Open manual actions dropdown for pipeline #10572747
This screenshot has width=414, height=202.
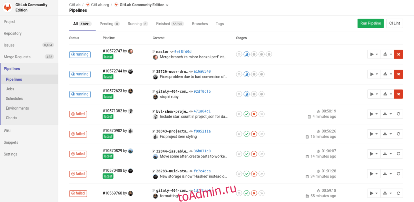click(x=374, y=54)
